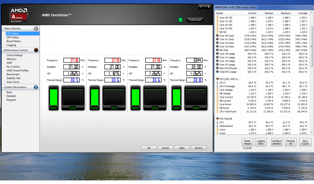The width and height of the screenshot is (314, 184).
Task: Click the AMD A-Series logo
Action: (x=19, y=15)
